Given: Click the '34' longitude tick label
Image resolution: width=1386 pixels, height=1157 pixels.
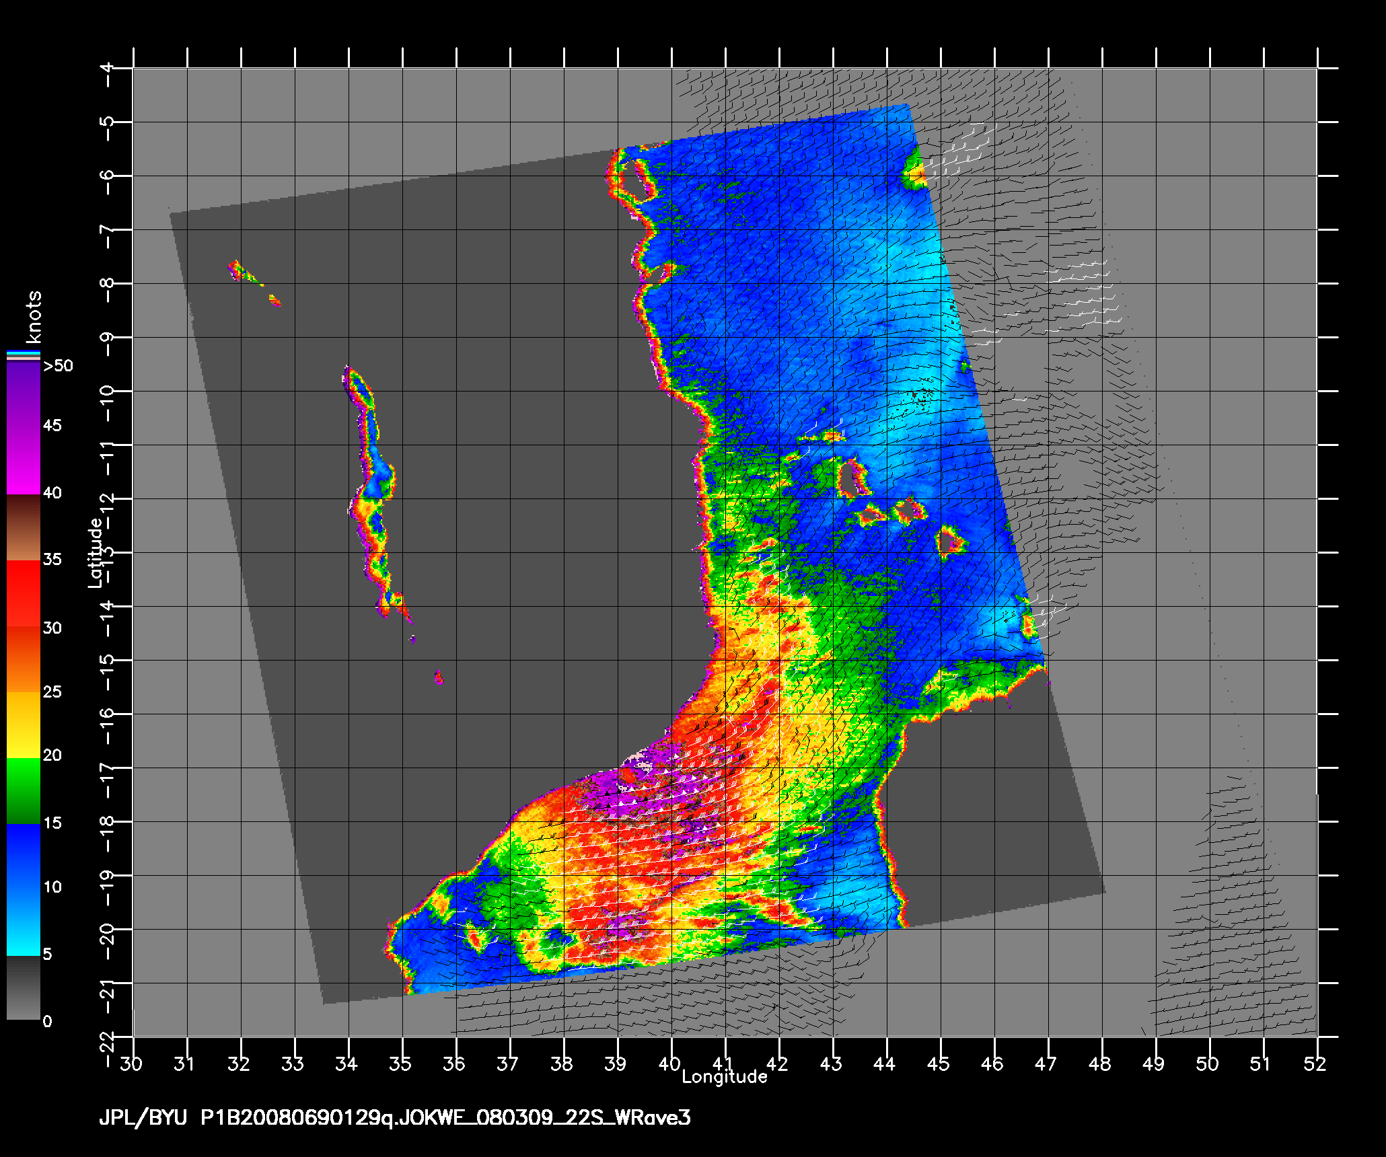Looking at the screenshot, I should (346, 1063).
